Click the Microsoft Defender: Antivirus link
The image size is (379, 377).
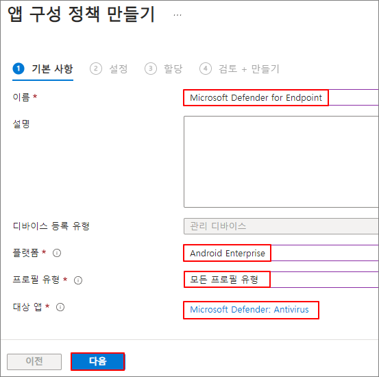pos(249,310)
